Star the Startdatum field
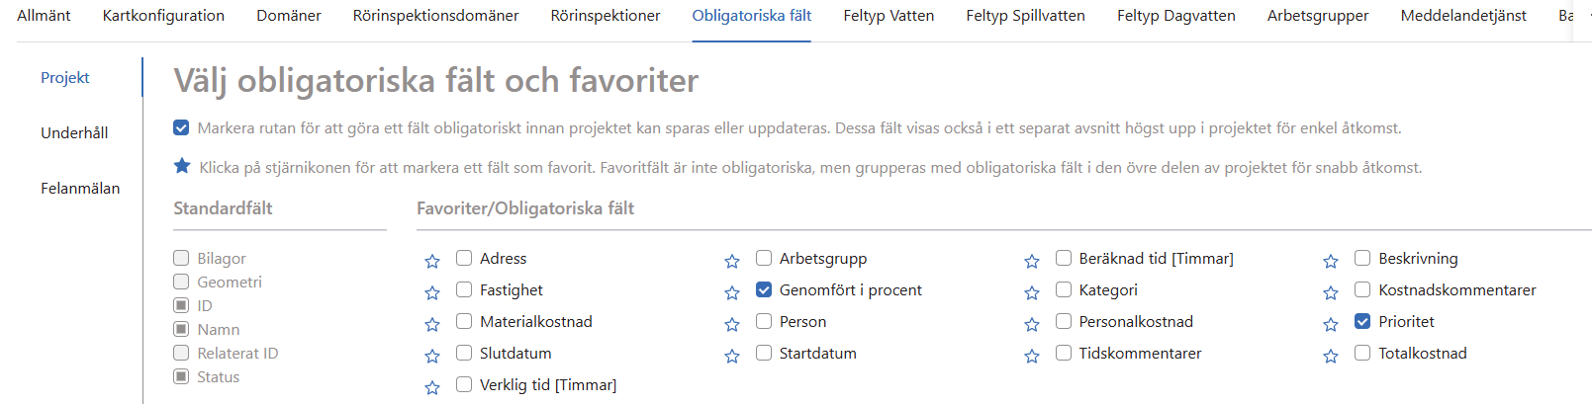 (x=732, y=356)
